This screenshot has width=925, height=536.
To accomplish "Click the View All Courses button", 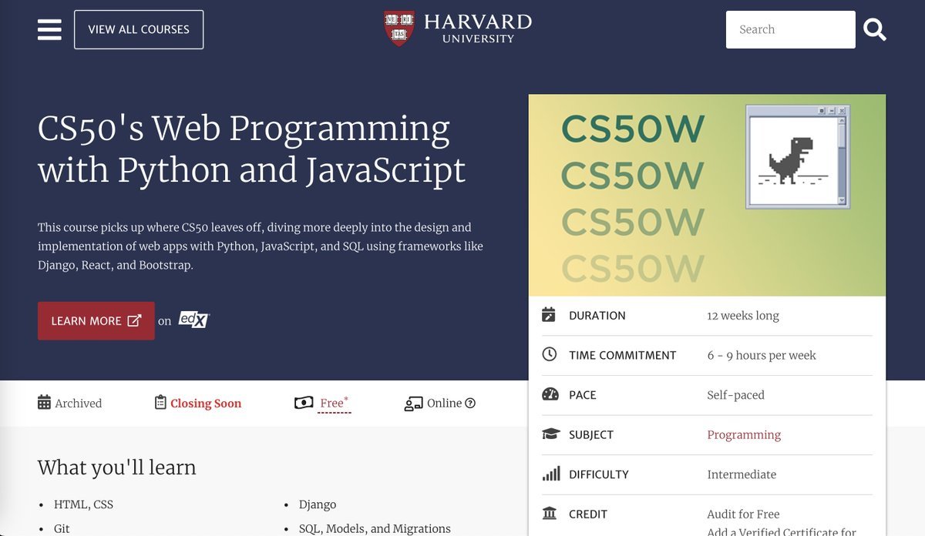I will pyautogui.click(x=139, y=29).
